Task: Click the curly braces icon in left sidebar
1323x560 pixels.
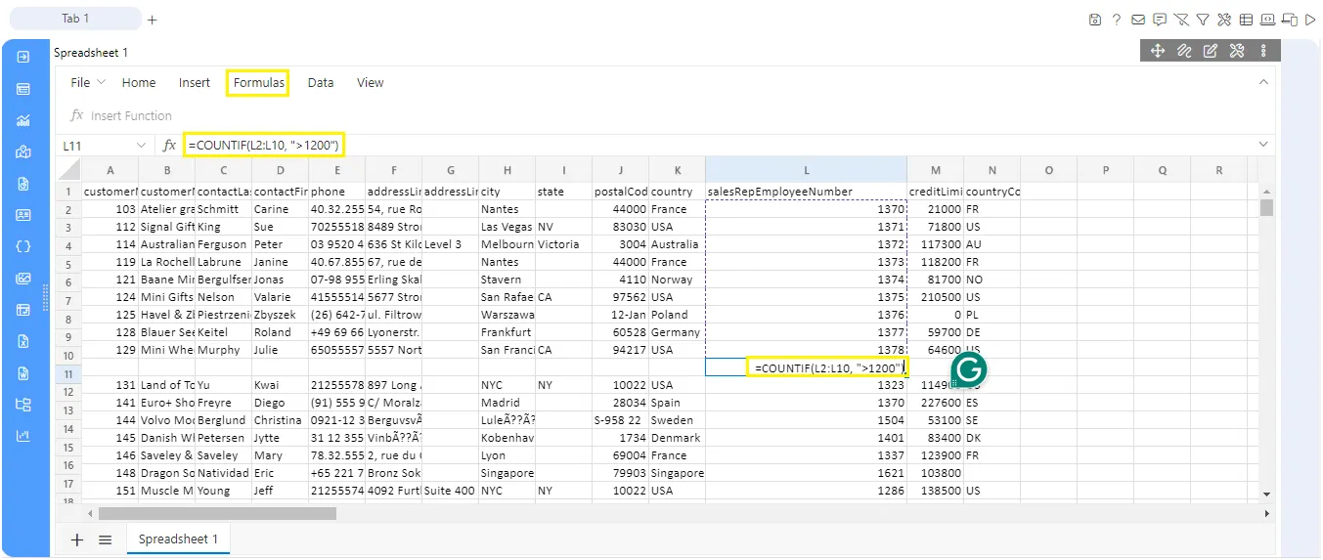Action: 23,246
